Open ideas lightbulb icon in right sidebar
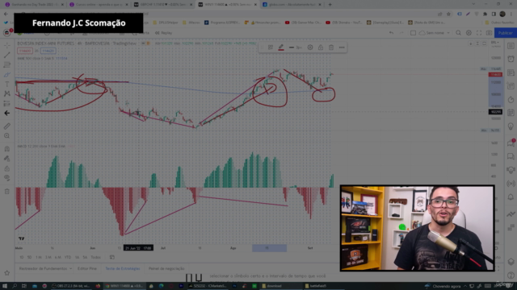 coord(511,126)
